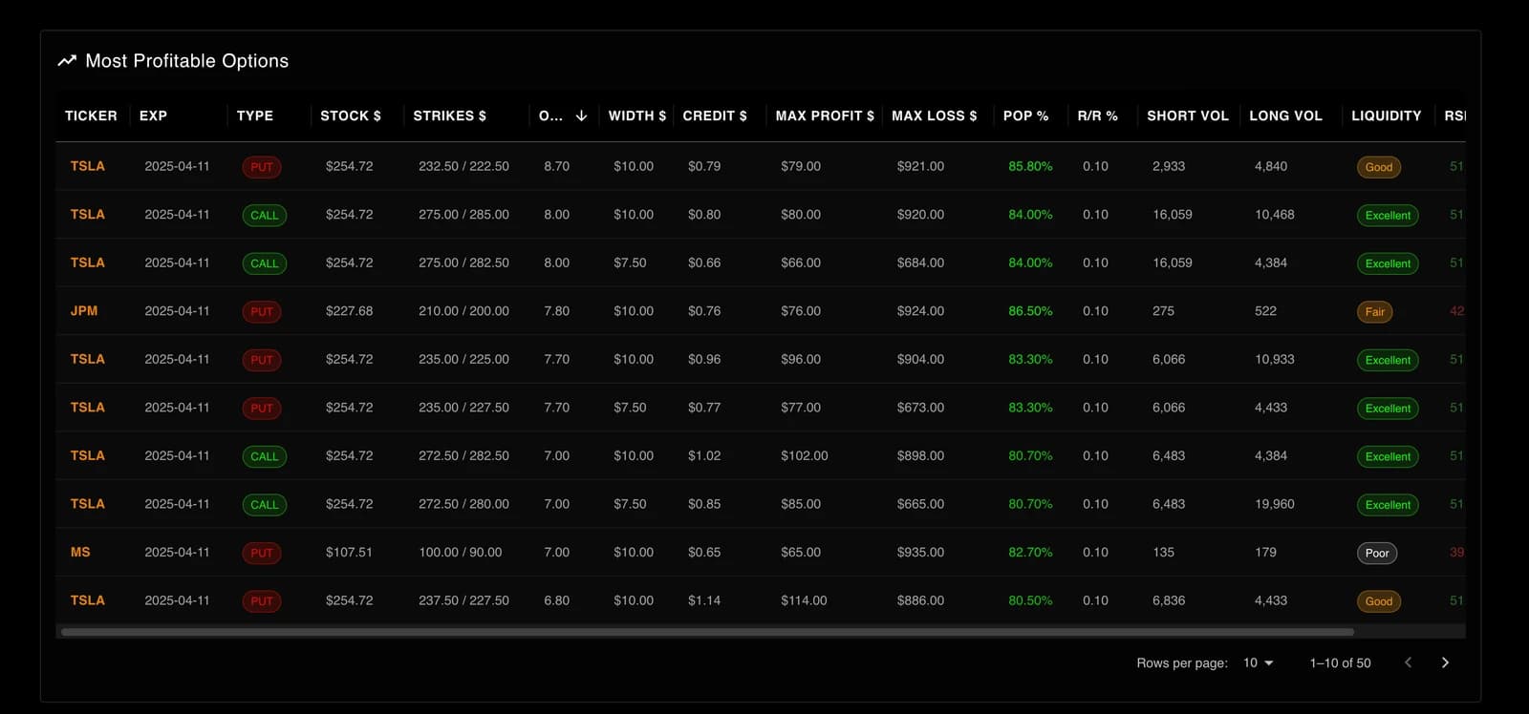Click strikes 235.00 / 227.50
Screen dimensions: 1529x714
[x=463, y=408]
